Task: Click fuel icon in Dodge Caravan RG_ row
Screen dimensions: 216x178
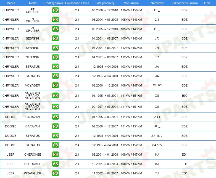Action: point(55,126)
